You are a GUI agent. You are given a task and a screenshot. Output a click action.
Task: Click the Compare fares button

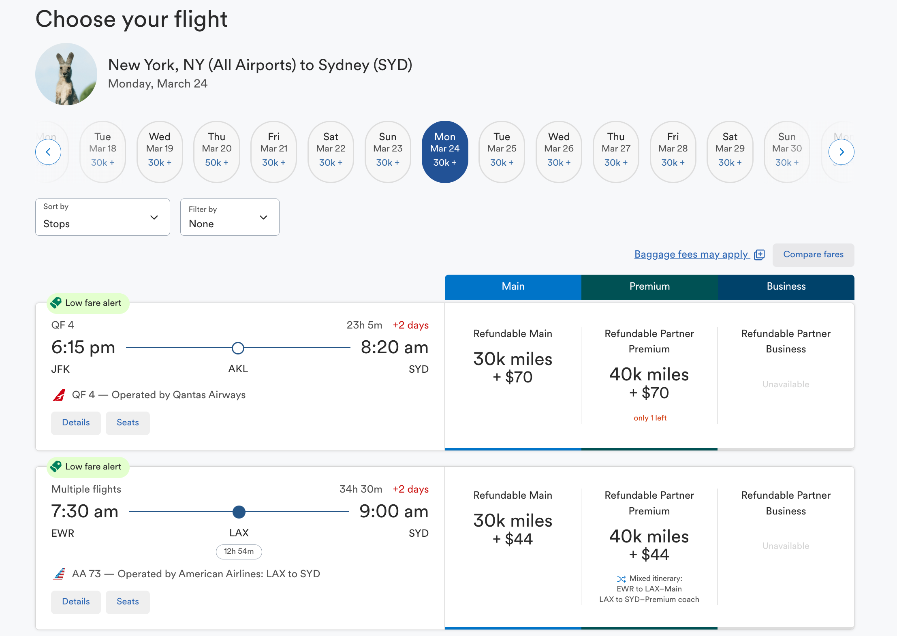coord(813,255)
